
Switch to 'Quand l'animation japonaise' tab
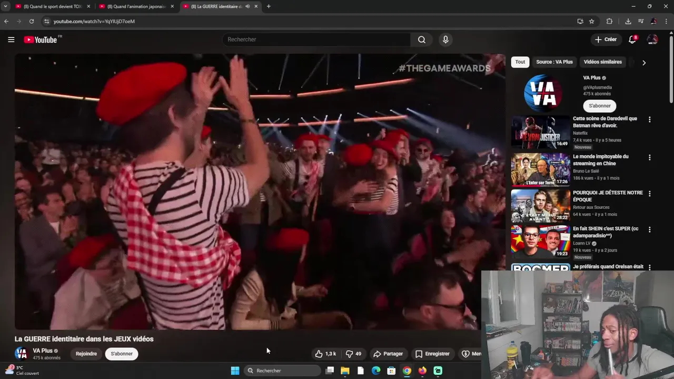136,6
